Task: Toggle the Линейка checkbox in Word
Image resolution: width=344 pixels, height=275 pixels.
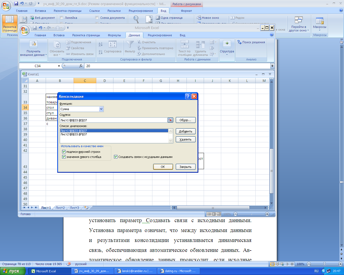Action: pyautogui.click(x=62, y=18)
